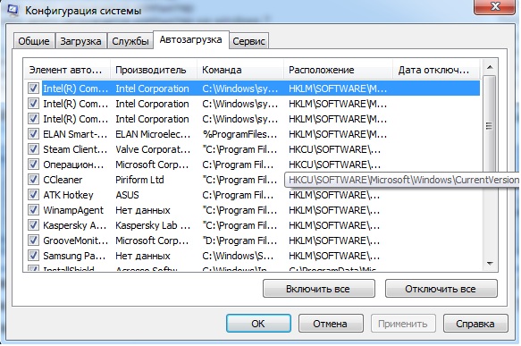Viewport: 521px width, 346px height.
Task: Open the Службы tab
Action: click(130, 41)
